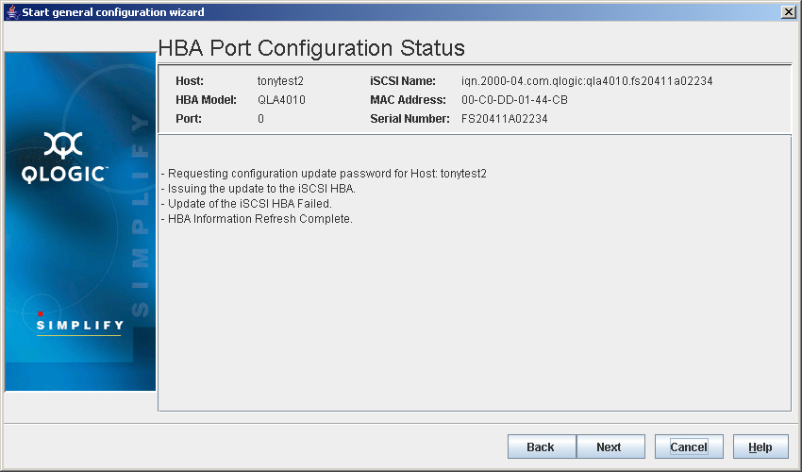The width and height of the screenshot is (802, 472).
Task: Click the QLogic logo symbol
Action: [63, 143]
